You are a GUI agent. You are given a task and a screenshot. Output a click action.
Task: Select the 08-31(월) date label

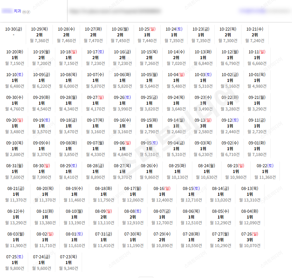[15, 166]
